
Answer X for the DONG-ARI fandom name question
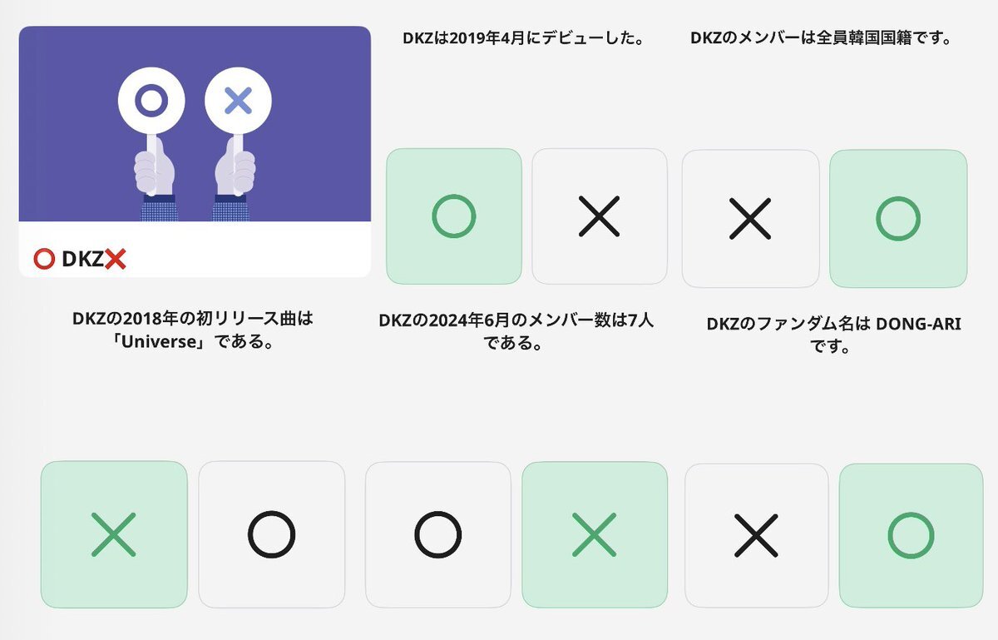pos(757,535)
